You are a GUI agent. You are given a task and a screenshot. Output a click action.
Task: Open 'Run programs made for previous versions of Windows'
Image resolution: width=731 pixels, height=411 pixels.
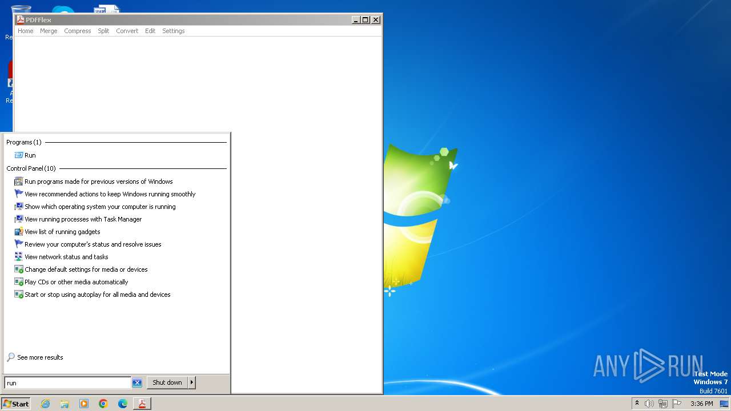pos(99,182)
